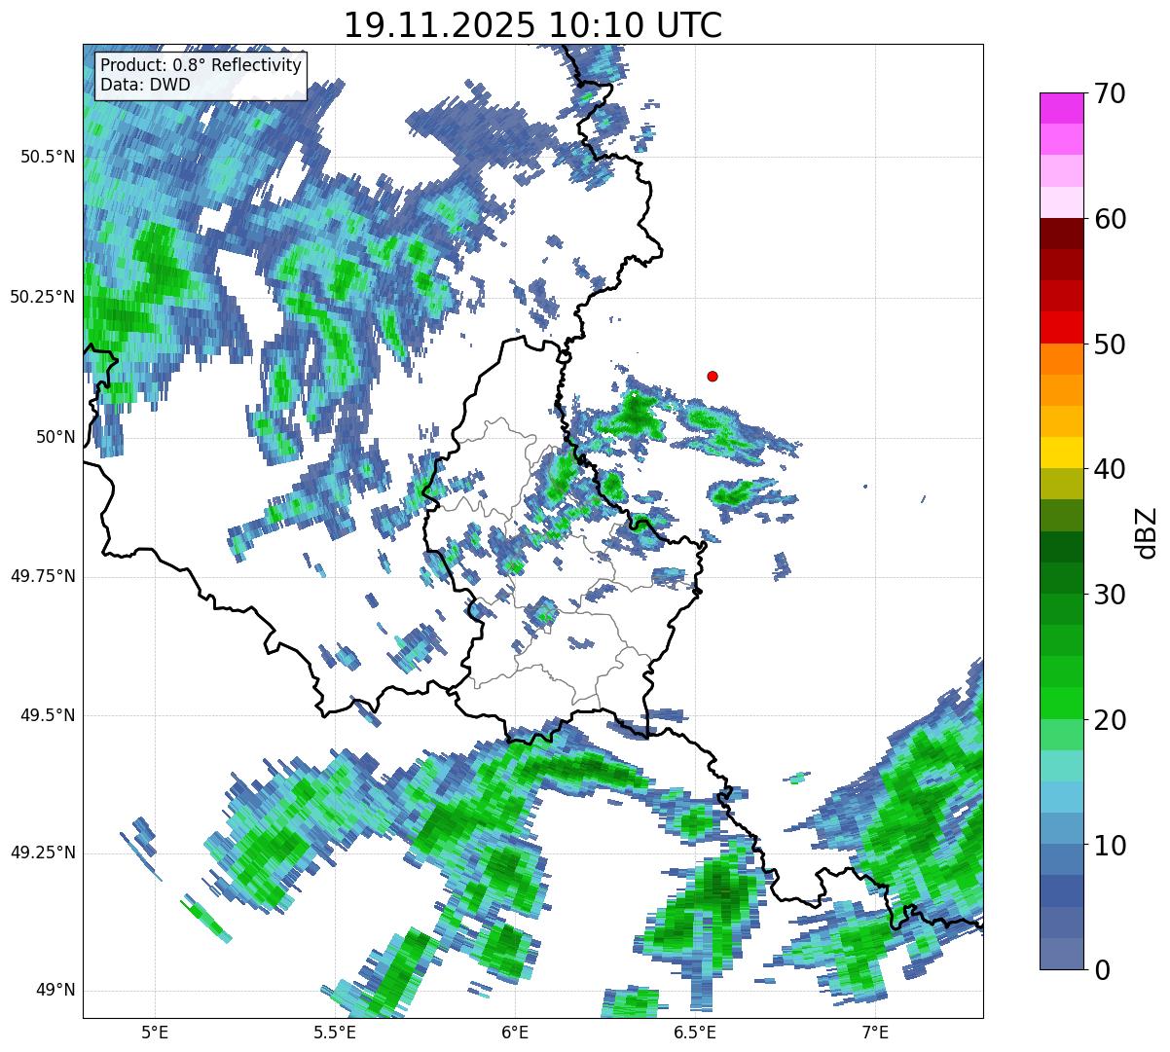Click the Data: DWD label

[145, 85]
